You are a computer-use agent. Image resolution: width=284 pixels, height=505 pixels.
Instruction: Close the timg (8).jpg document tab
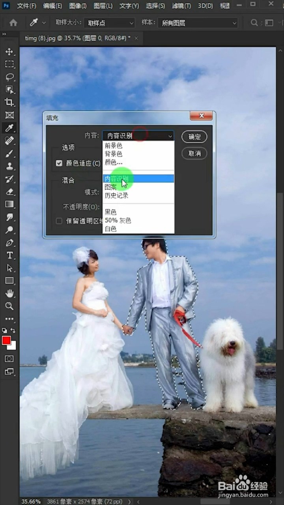pos(136,38)
